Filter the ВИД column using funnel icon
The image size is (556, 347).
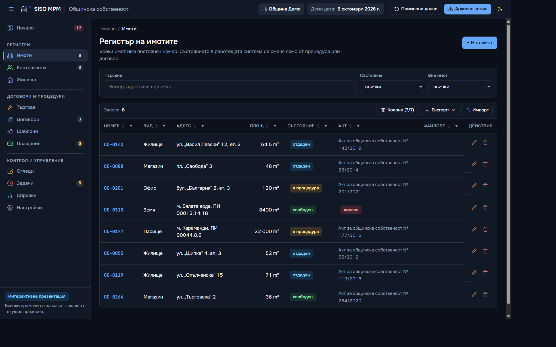point(164,126)
